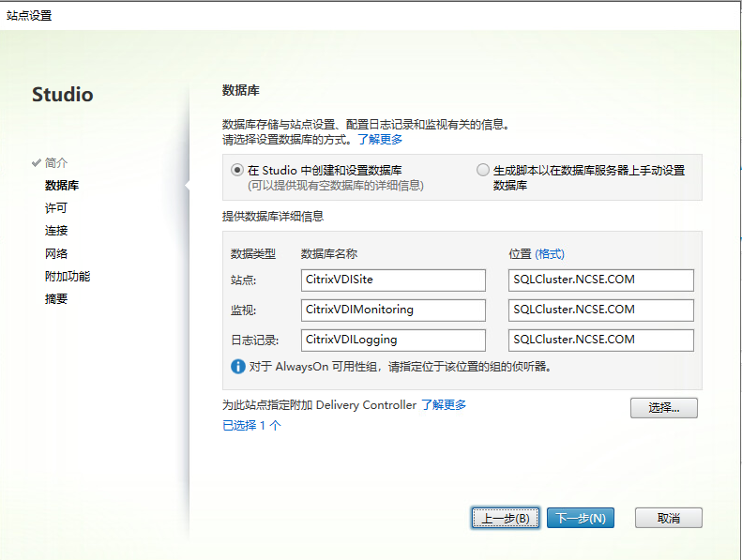Click the 已选择 1 个 link
The width and height of the screenshot is (742, 560).
(251, 426)
